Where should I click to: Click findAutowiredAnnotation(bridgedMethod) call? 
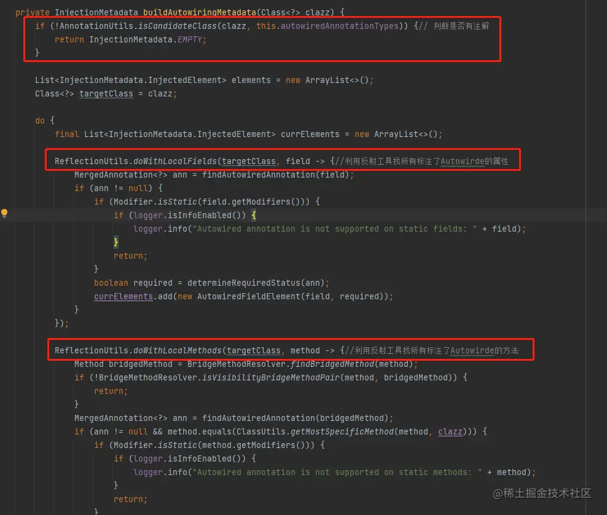[296, 418]
